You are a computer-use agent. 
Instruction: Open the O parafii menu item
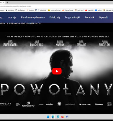click(x=104, y=17)
